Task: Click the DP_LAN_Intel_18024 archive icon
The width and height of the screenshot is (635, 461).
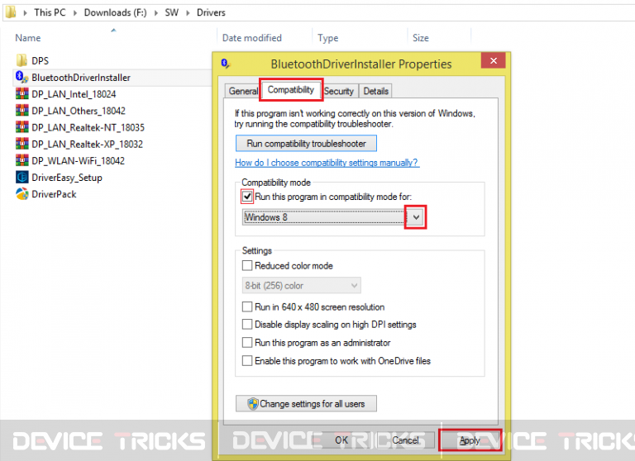Action: 21,94
